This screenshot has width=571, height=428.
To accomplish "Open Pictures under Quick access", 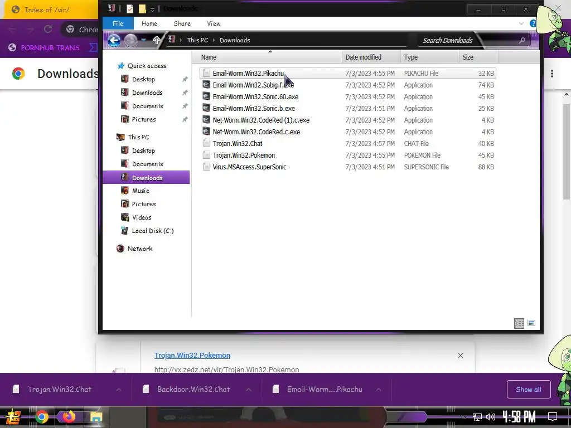I will click(x=139, y=119).
